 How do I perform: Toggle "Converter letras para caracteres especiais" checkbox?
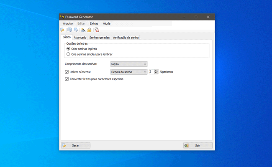pos(67,79)
